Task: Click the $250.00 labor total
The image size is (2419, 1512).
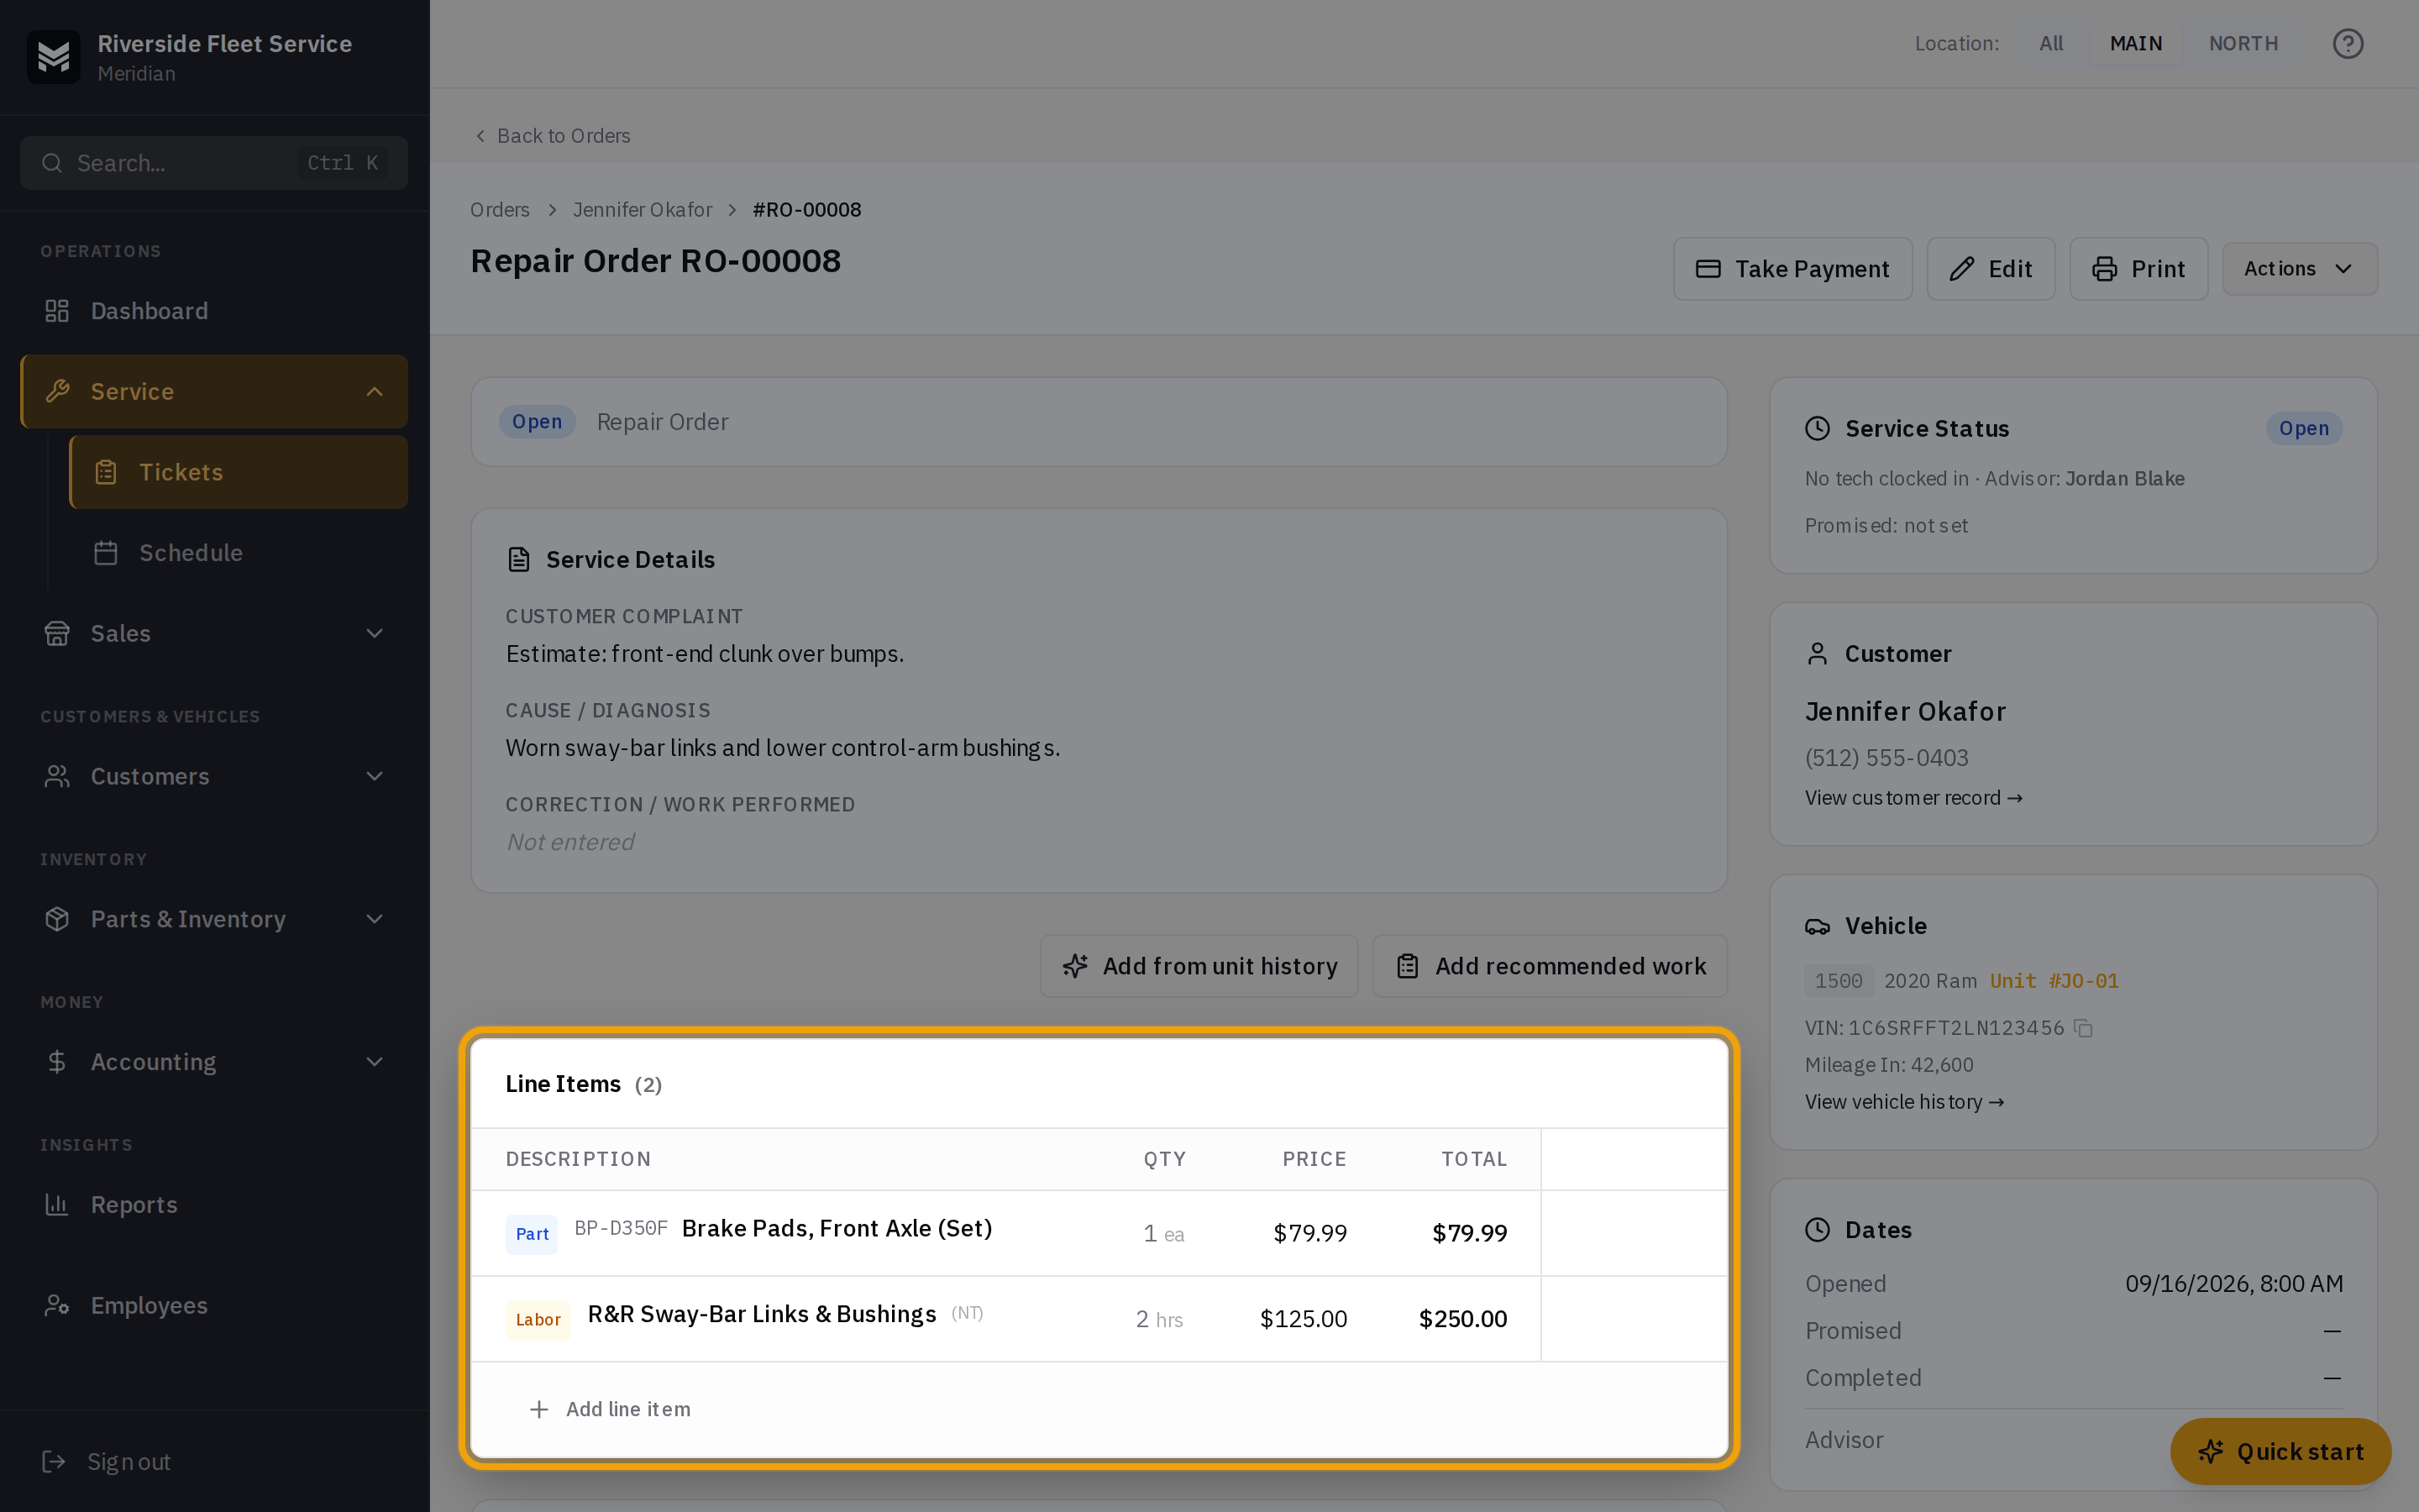Action: click(x=1462, y=1319)
